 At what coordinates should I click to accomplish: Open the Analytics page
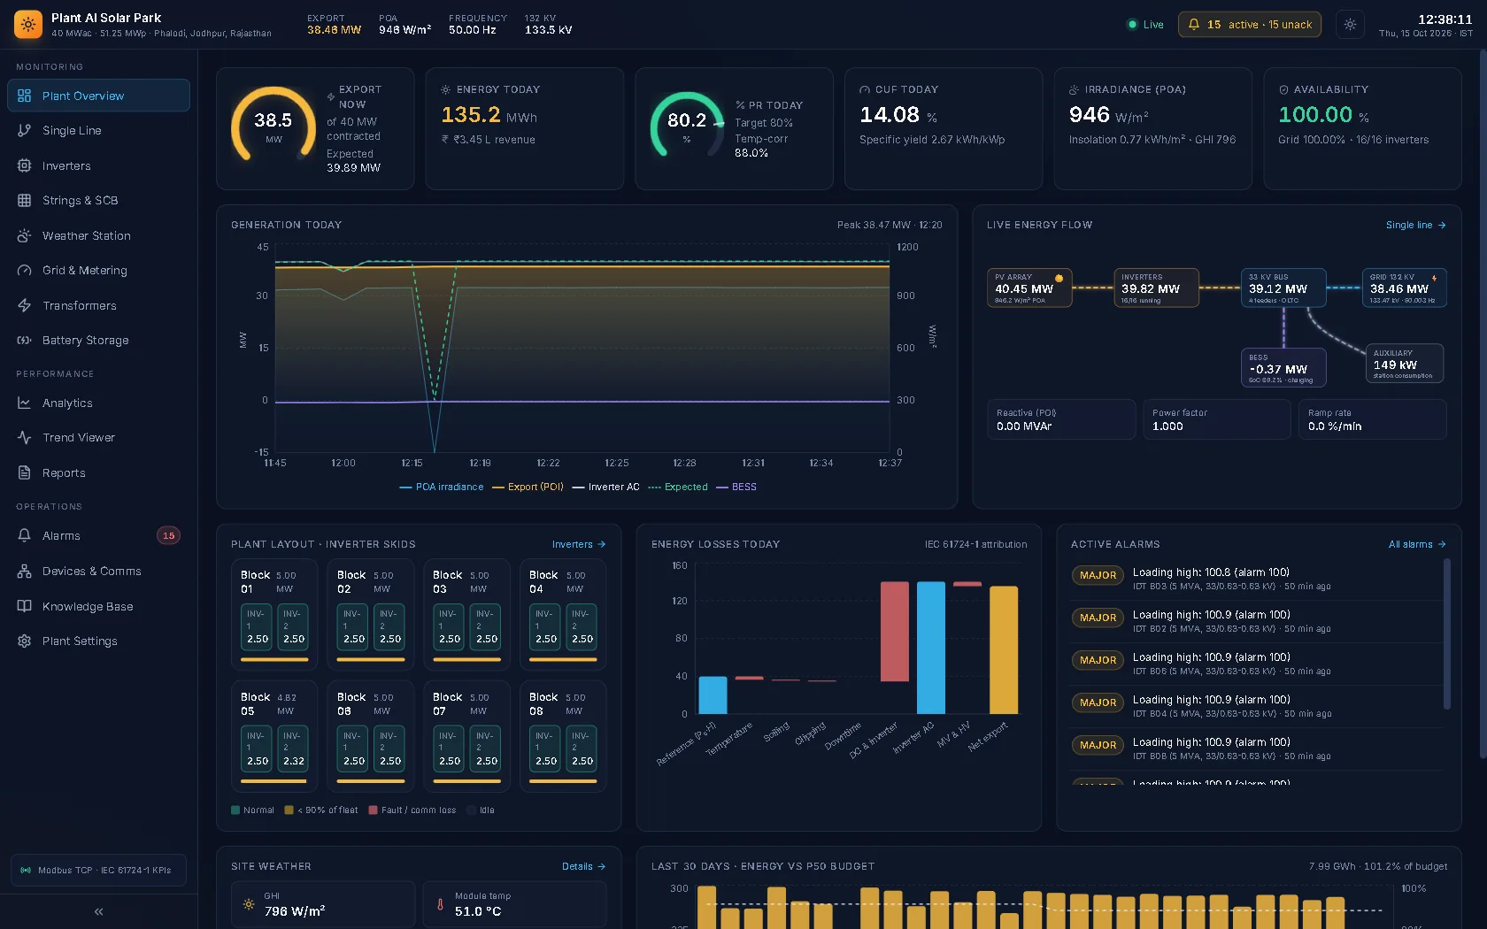[x=98, y=403]
